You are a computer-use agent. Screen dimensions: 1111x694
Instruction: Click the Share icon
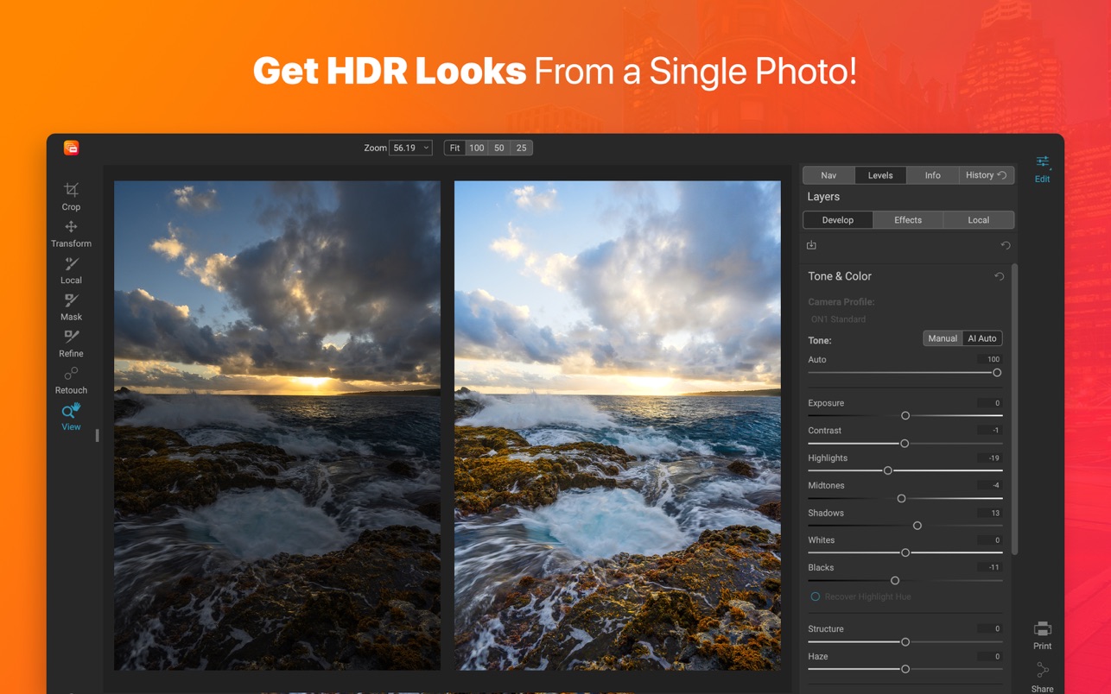[1042, 672]
